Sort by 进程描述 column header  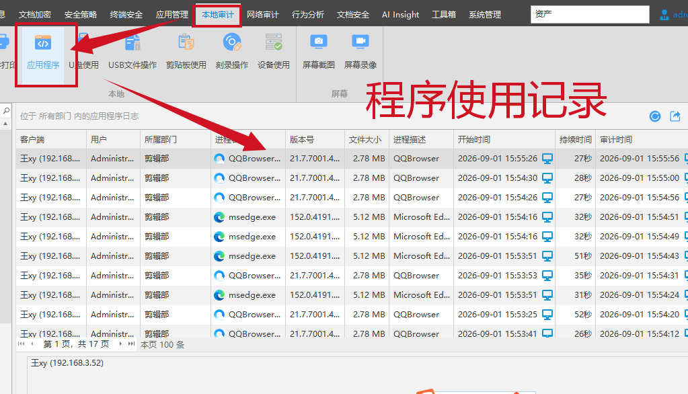[421, 140]
